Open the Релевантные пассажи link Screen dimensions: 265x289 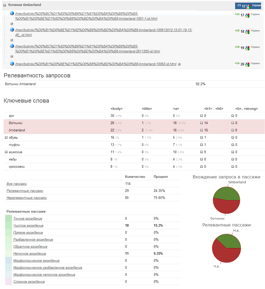[x=25, y=191]
